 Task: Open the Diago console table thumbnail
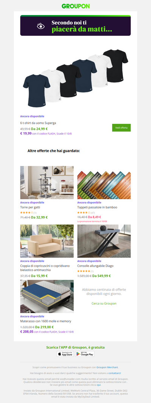[104, 241]
